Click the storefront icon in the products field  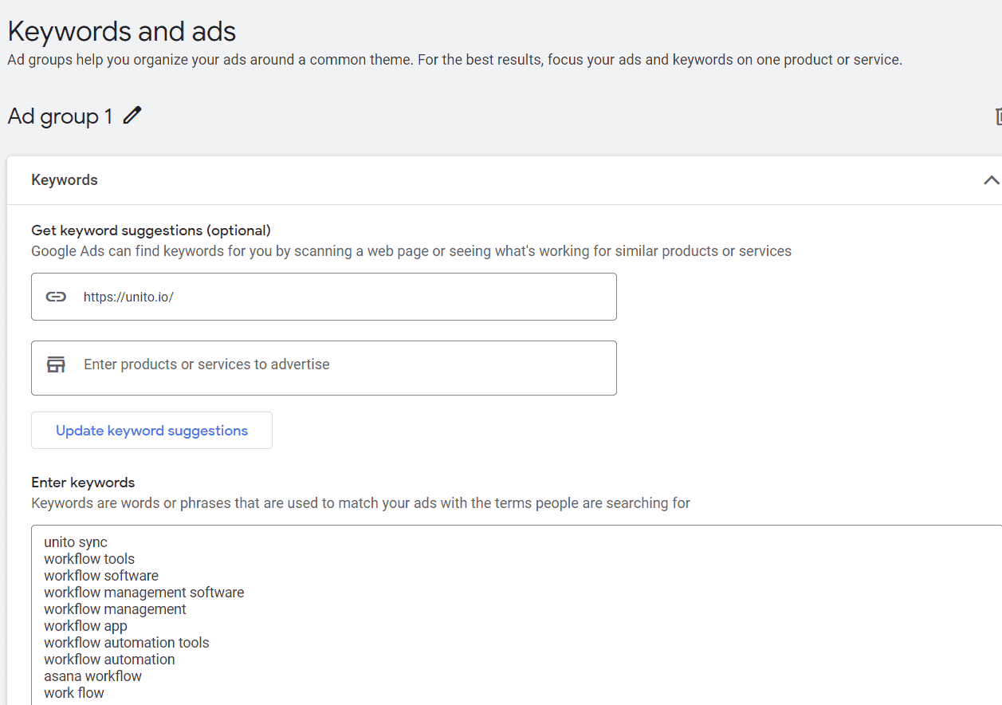pyautogui.click(x=56, y=364)
